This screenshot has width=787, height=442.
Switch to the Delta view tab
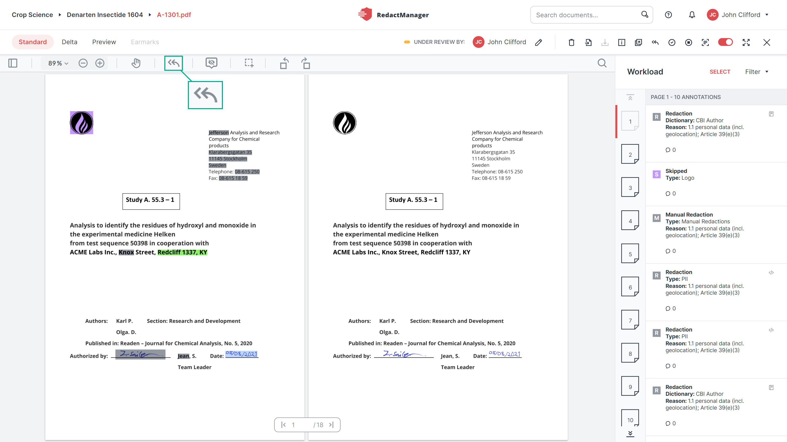69,42
